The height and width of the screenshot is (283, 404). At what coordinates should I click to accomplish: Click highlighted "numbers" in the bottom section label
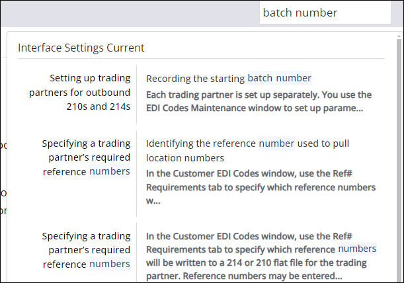110,264
